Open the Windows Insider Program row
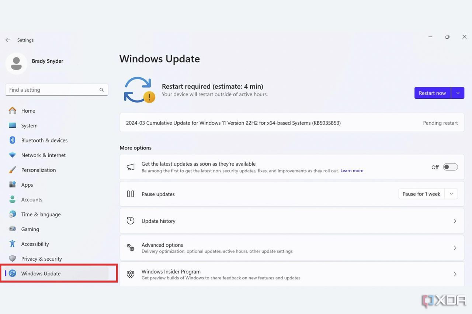This screenshot has width=472, height=314. pyautogui.click(x=292, y=274)
